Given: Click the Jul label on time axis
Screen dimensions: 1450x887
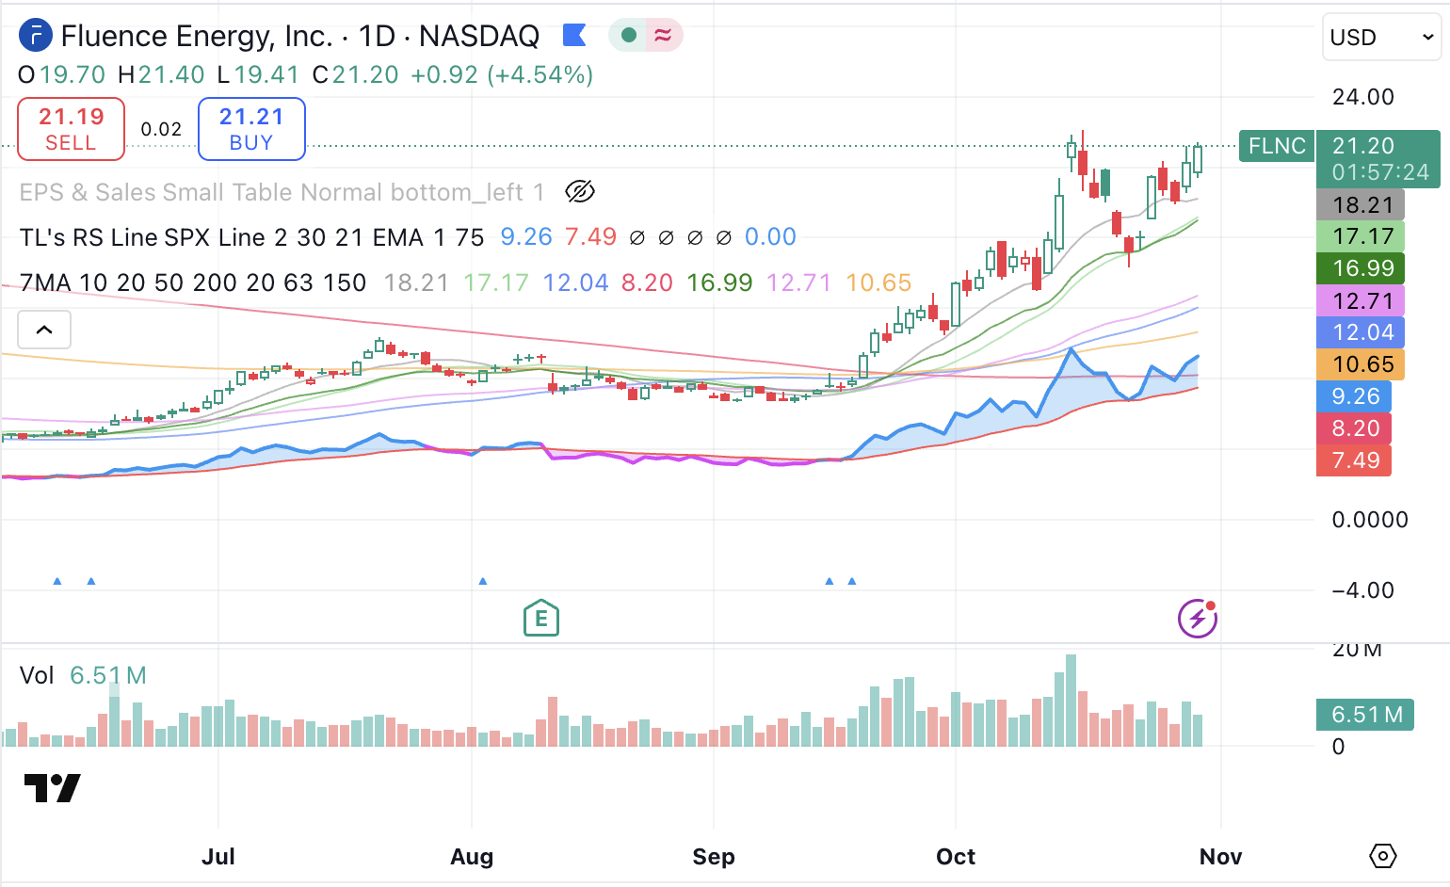Looking at the screenshot, I should coord(218,857).
